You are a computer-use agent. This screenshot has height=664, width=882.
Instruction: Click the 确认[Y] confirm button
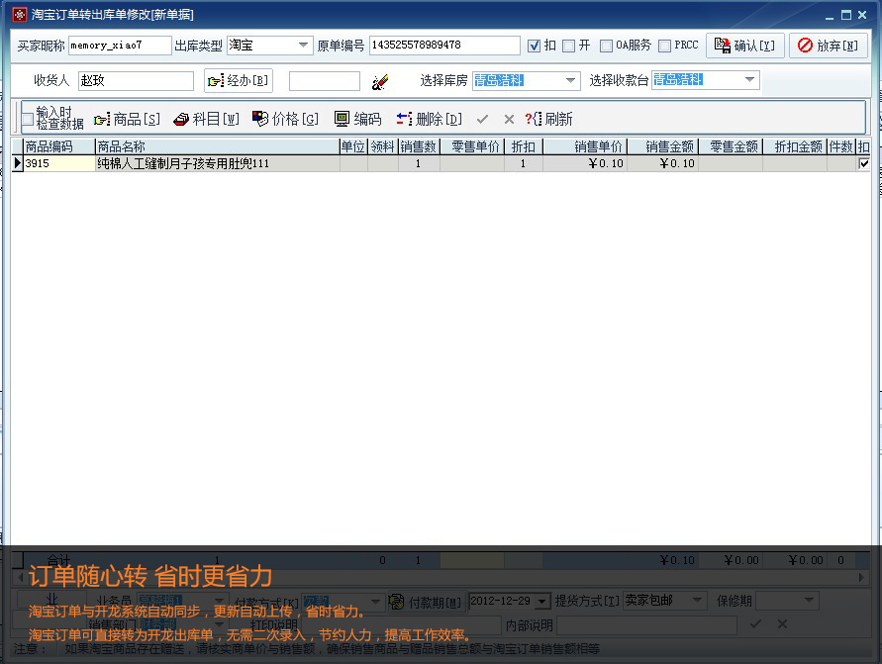point(744,46)
